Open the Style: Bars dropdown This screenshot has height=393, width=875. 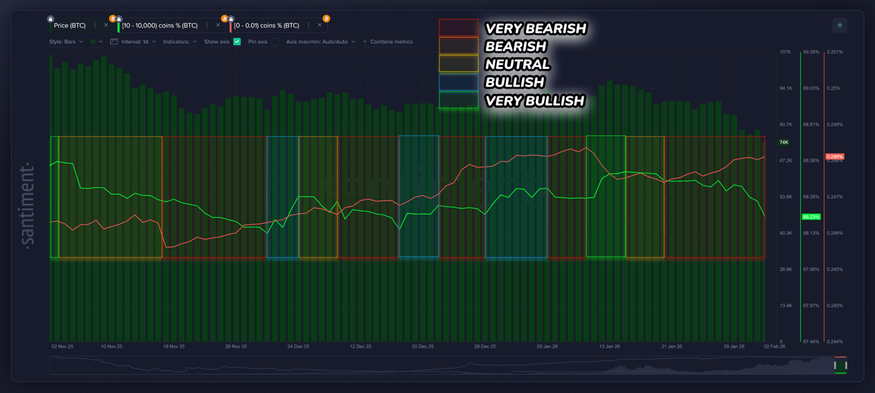[x=66, y=42]
